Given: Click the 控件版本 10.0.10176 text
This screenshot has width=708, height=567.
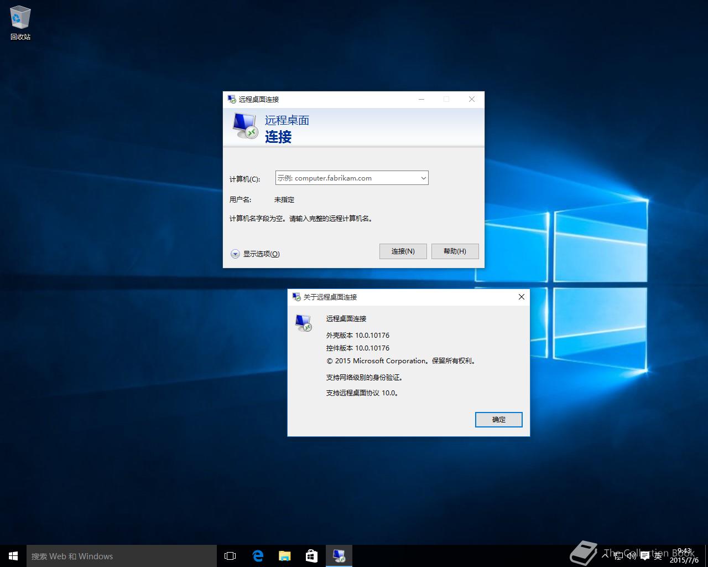Looking at the screenshot, I should pos(358,348).
